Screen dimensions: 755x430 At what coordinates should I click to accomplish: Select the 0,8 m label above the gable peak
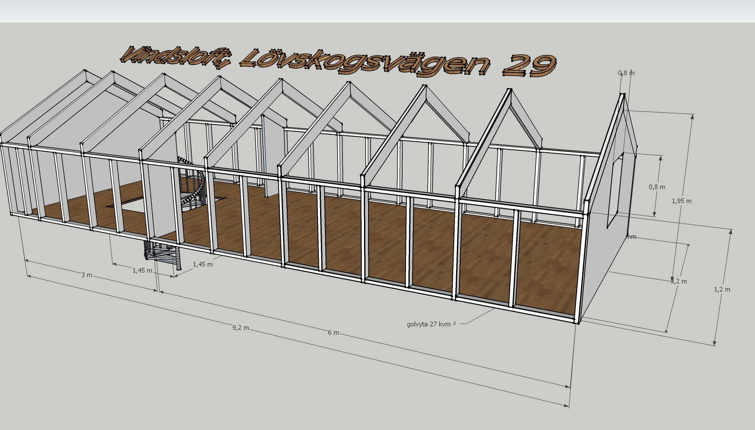click(626, 73)
